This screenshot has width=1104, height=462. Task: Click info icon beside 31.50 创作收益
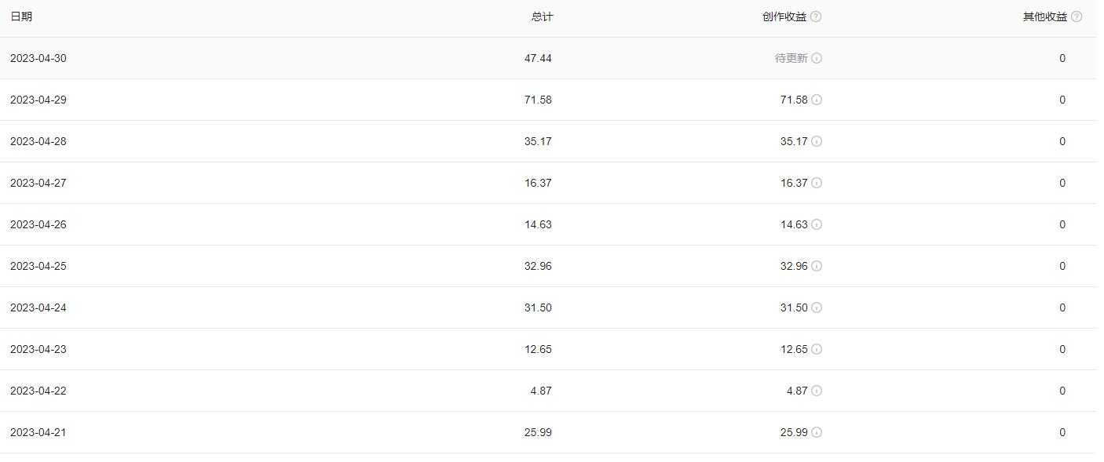click(817, 307)
